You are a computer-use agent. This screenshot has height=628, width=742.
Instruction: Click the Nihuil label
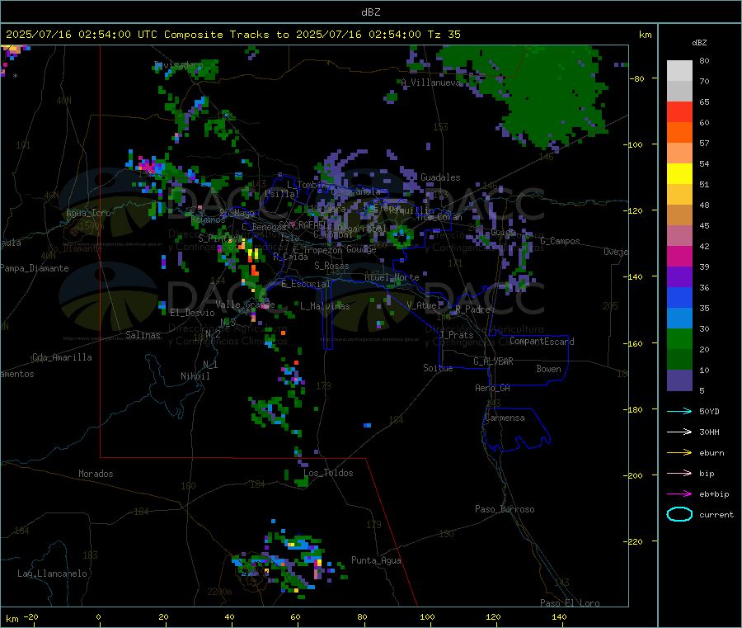pyautogui.click(x=195, y=376)
